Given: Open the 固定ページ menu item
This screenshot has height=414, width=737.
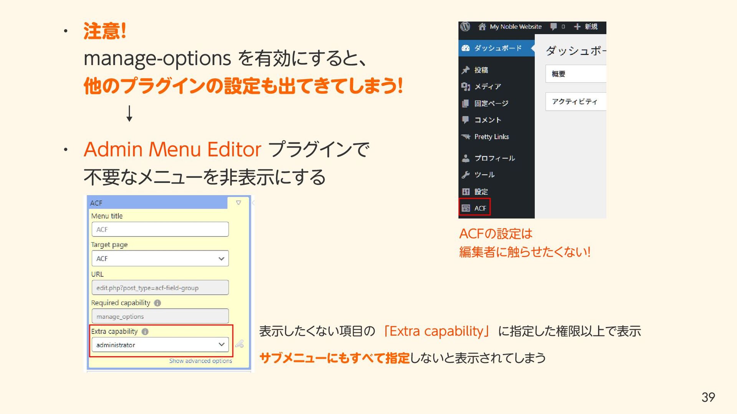Looking at the screenshot, I should [491, 103].
